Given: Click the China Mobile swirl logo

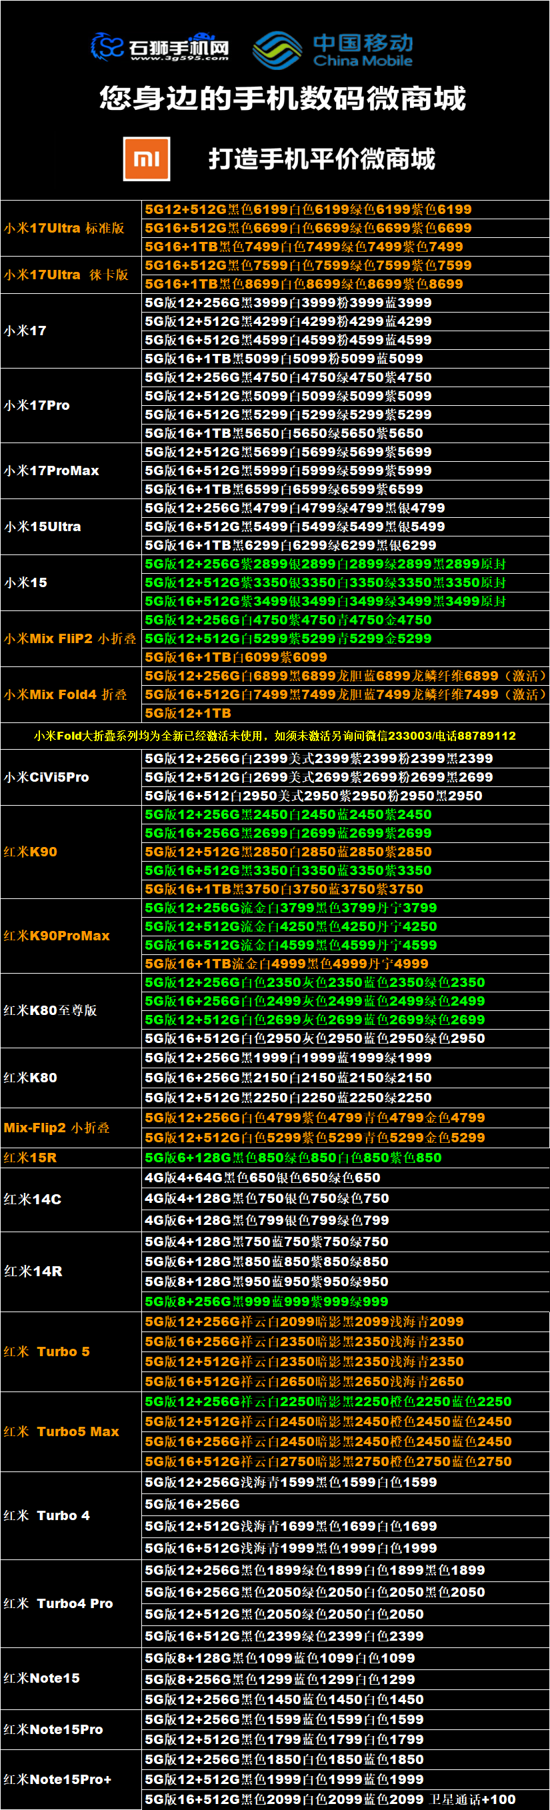Looking at the screenshot, I should (x=277, y=50).
